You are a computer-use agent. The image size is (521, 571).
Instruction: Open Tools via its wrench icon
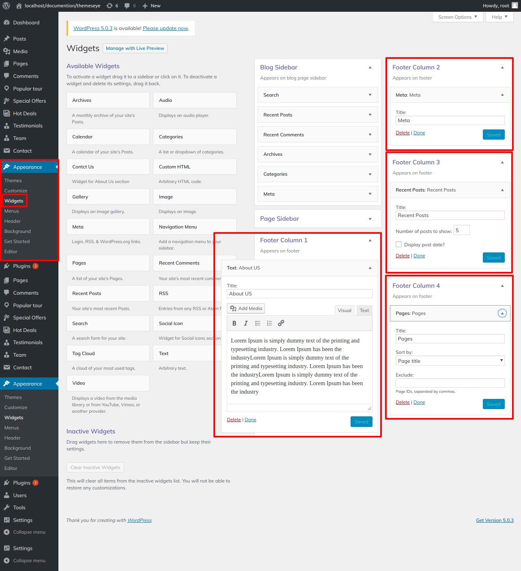[x=6, y=508]
